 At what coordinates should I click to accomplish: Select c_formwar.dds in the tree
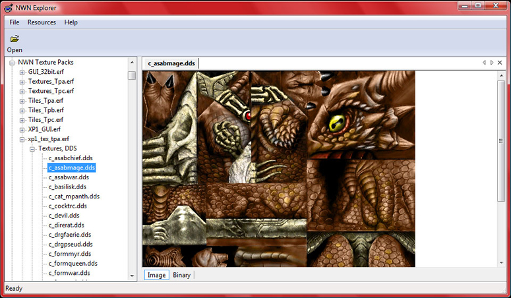pyautogui.click(x=69, y=273)
